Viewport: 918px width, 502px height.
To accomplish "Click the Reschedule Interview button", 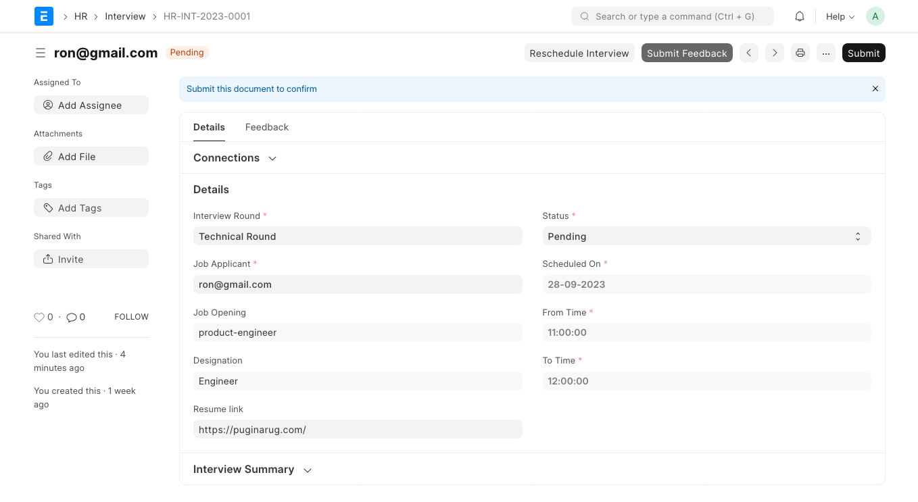I will point(579,53).
